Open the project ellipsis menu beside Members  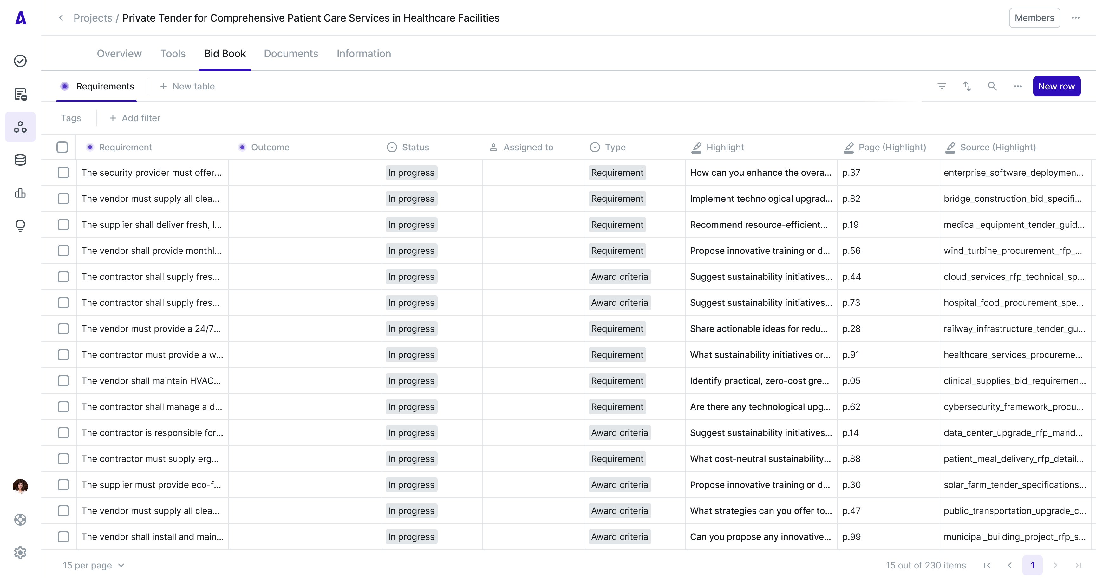[x=1076, y=18]
